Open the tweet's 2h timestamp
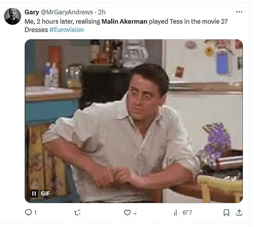 102,12
